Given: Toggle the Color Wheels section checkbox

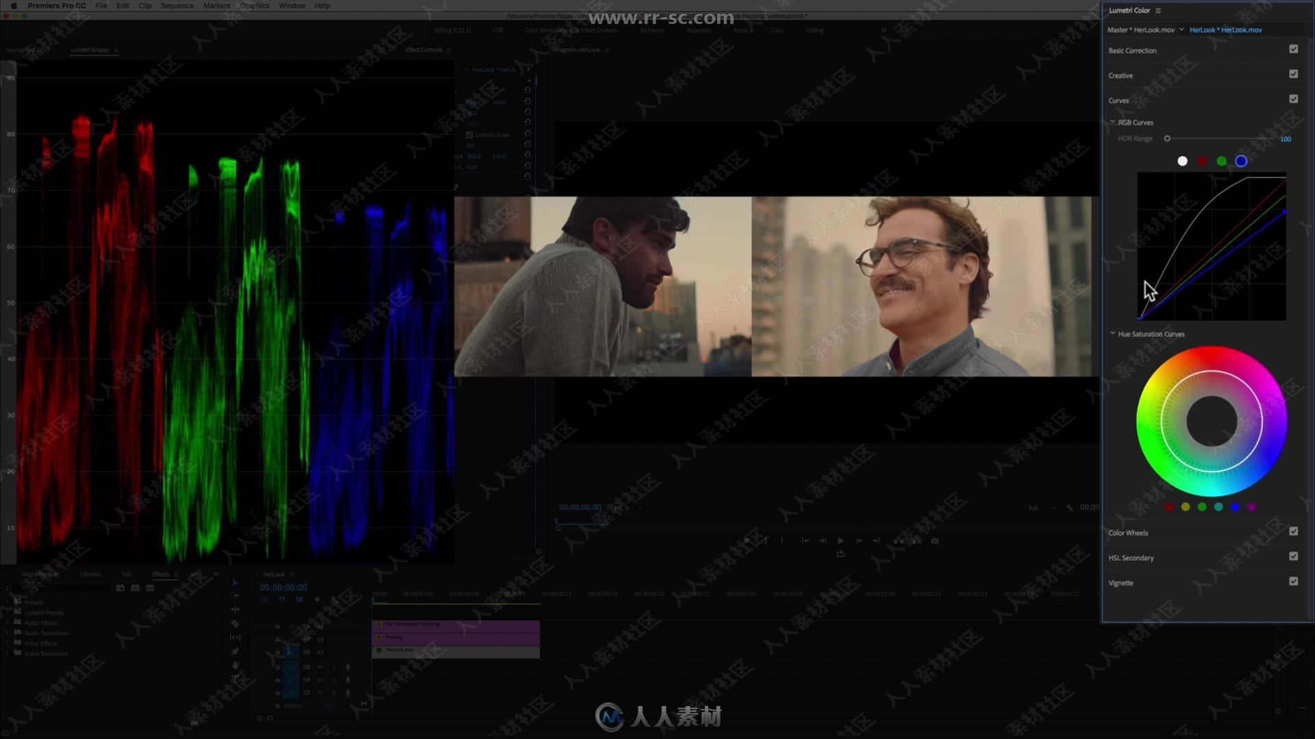Looking at the screenshot, I should pyautogui.click(x=1294, y=532).
